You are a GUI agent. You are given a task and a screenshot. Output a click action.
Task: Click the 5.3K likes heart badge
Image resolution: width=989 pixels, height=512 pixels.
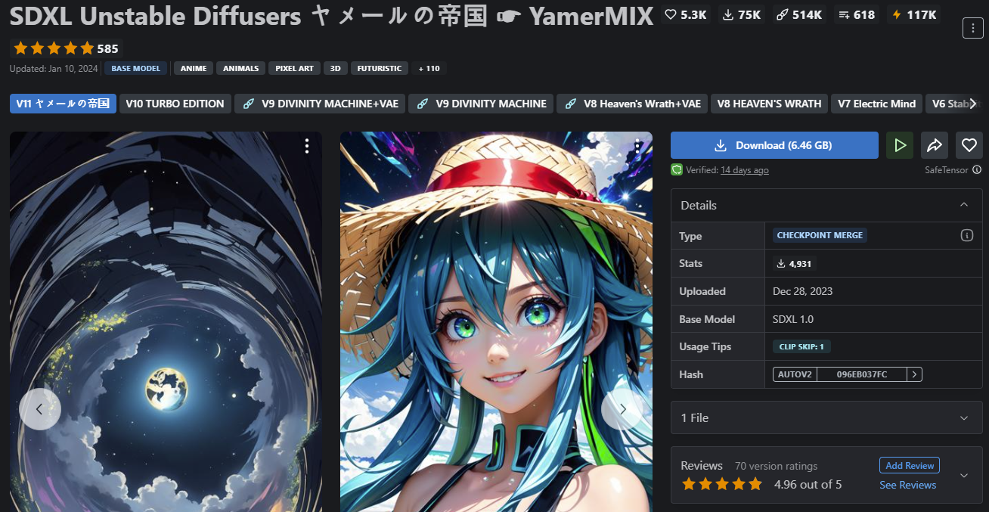(x=685, y=14)
